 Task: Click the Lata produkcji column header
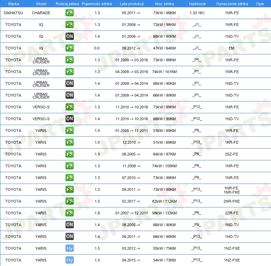pos(132,4)
